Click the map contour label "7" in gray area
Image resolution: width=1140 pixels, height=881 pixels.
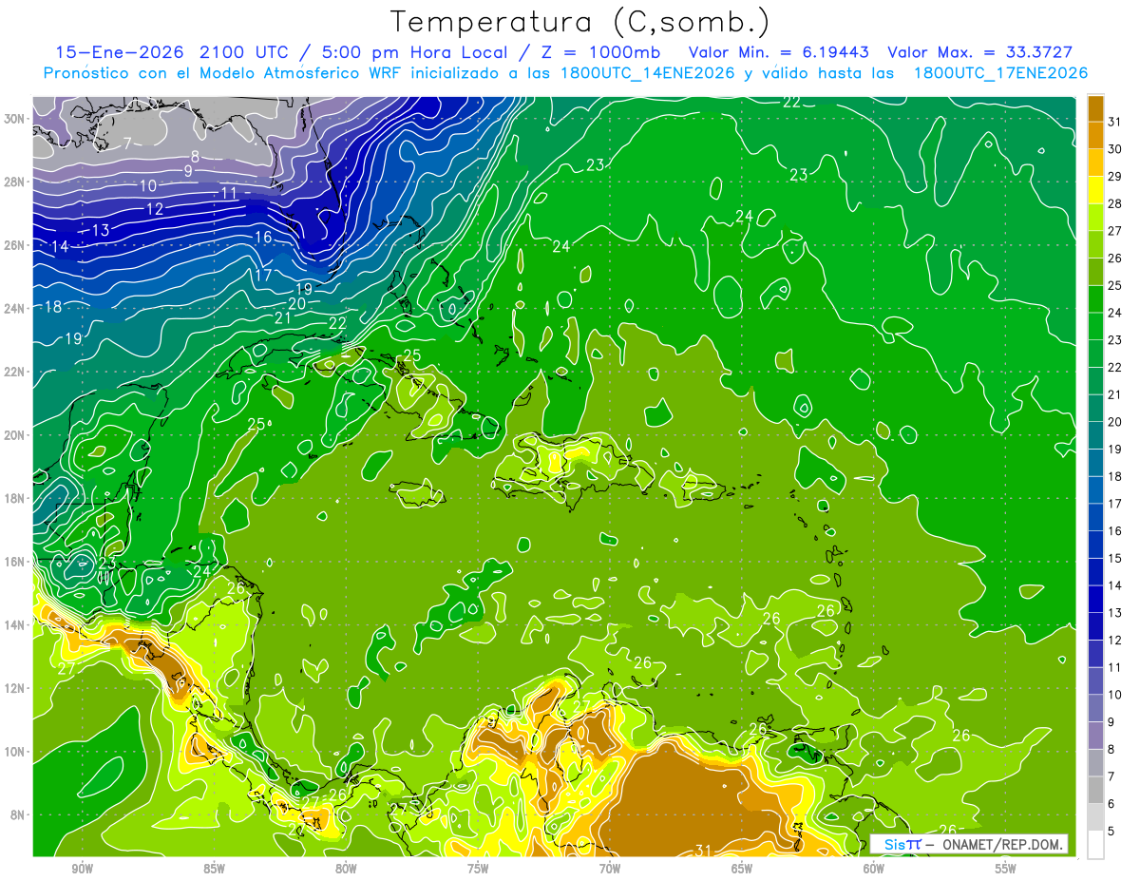(x=126, y=144)
